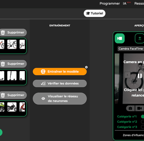The width and height of the screenshot is (144, 141).
Task: Click the left arrow on camera preview
Action: 127,75
